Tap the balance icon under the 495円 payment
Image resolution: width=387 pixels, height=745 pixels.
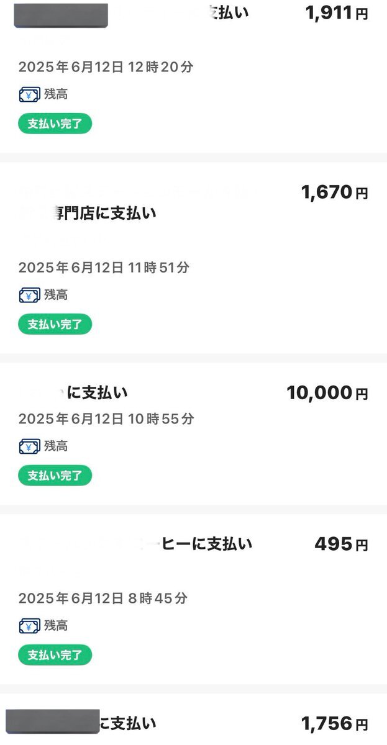[x=29, y=626]
